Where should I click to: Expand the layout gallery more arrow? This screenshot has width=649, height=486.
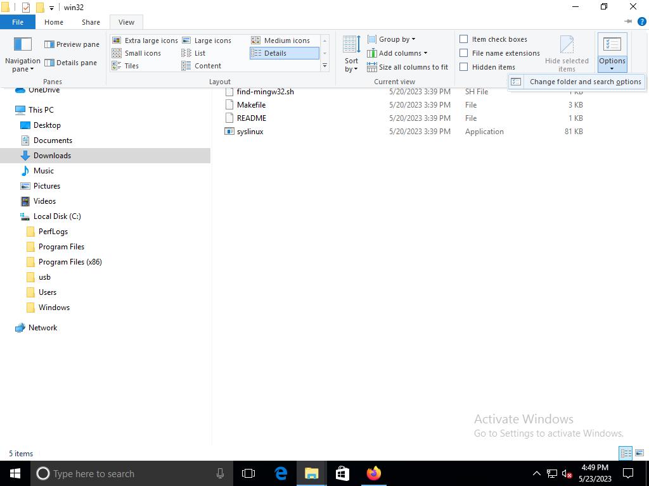click(x=324, y=66)
